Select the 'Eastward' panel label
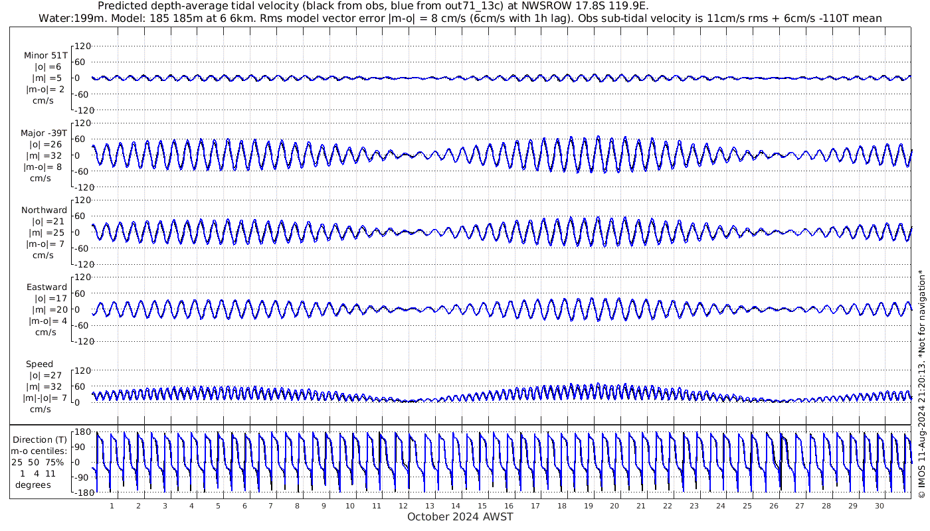Viewport: 930px width, 531px height. pos(46,287)
